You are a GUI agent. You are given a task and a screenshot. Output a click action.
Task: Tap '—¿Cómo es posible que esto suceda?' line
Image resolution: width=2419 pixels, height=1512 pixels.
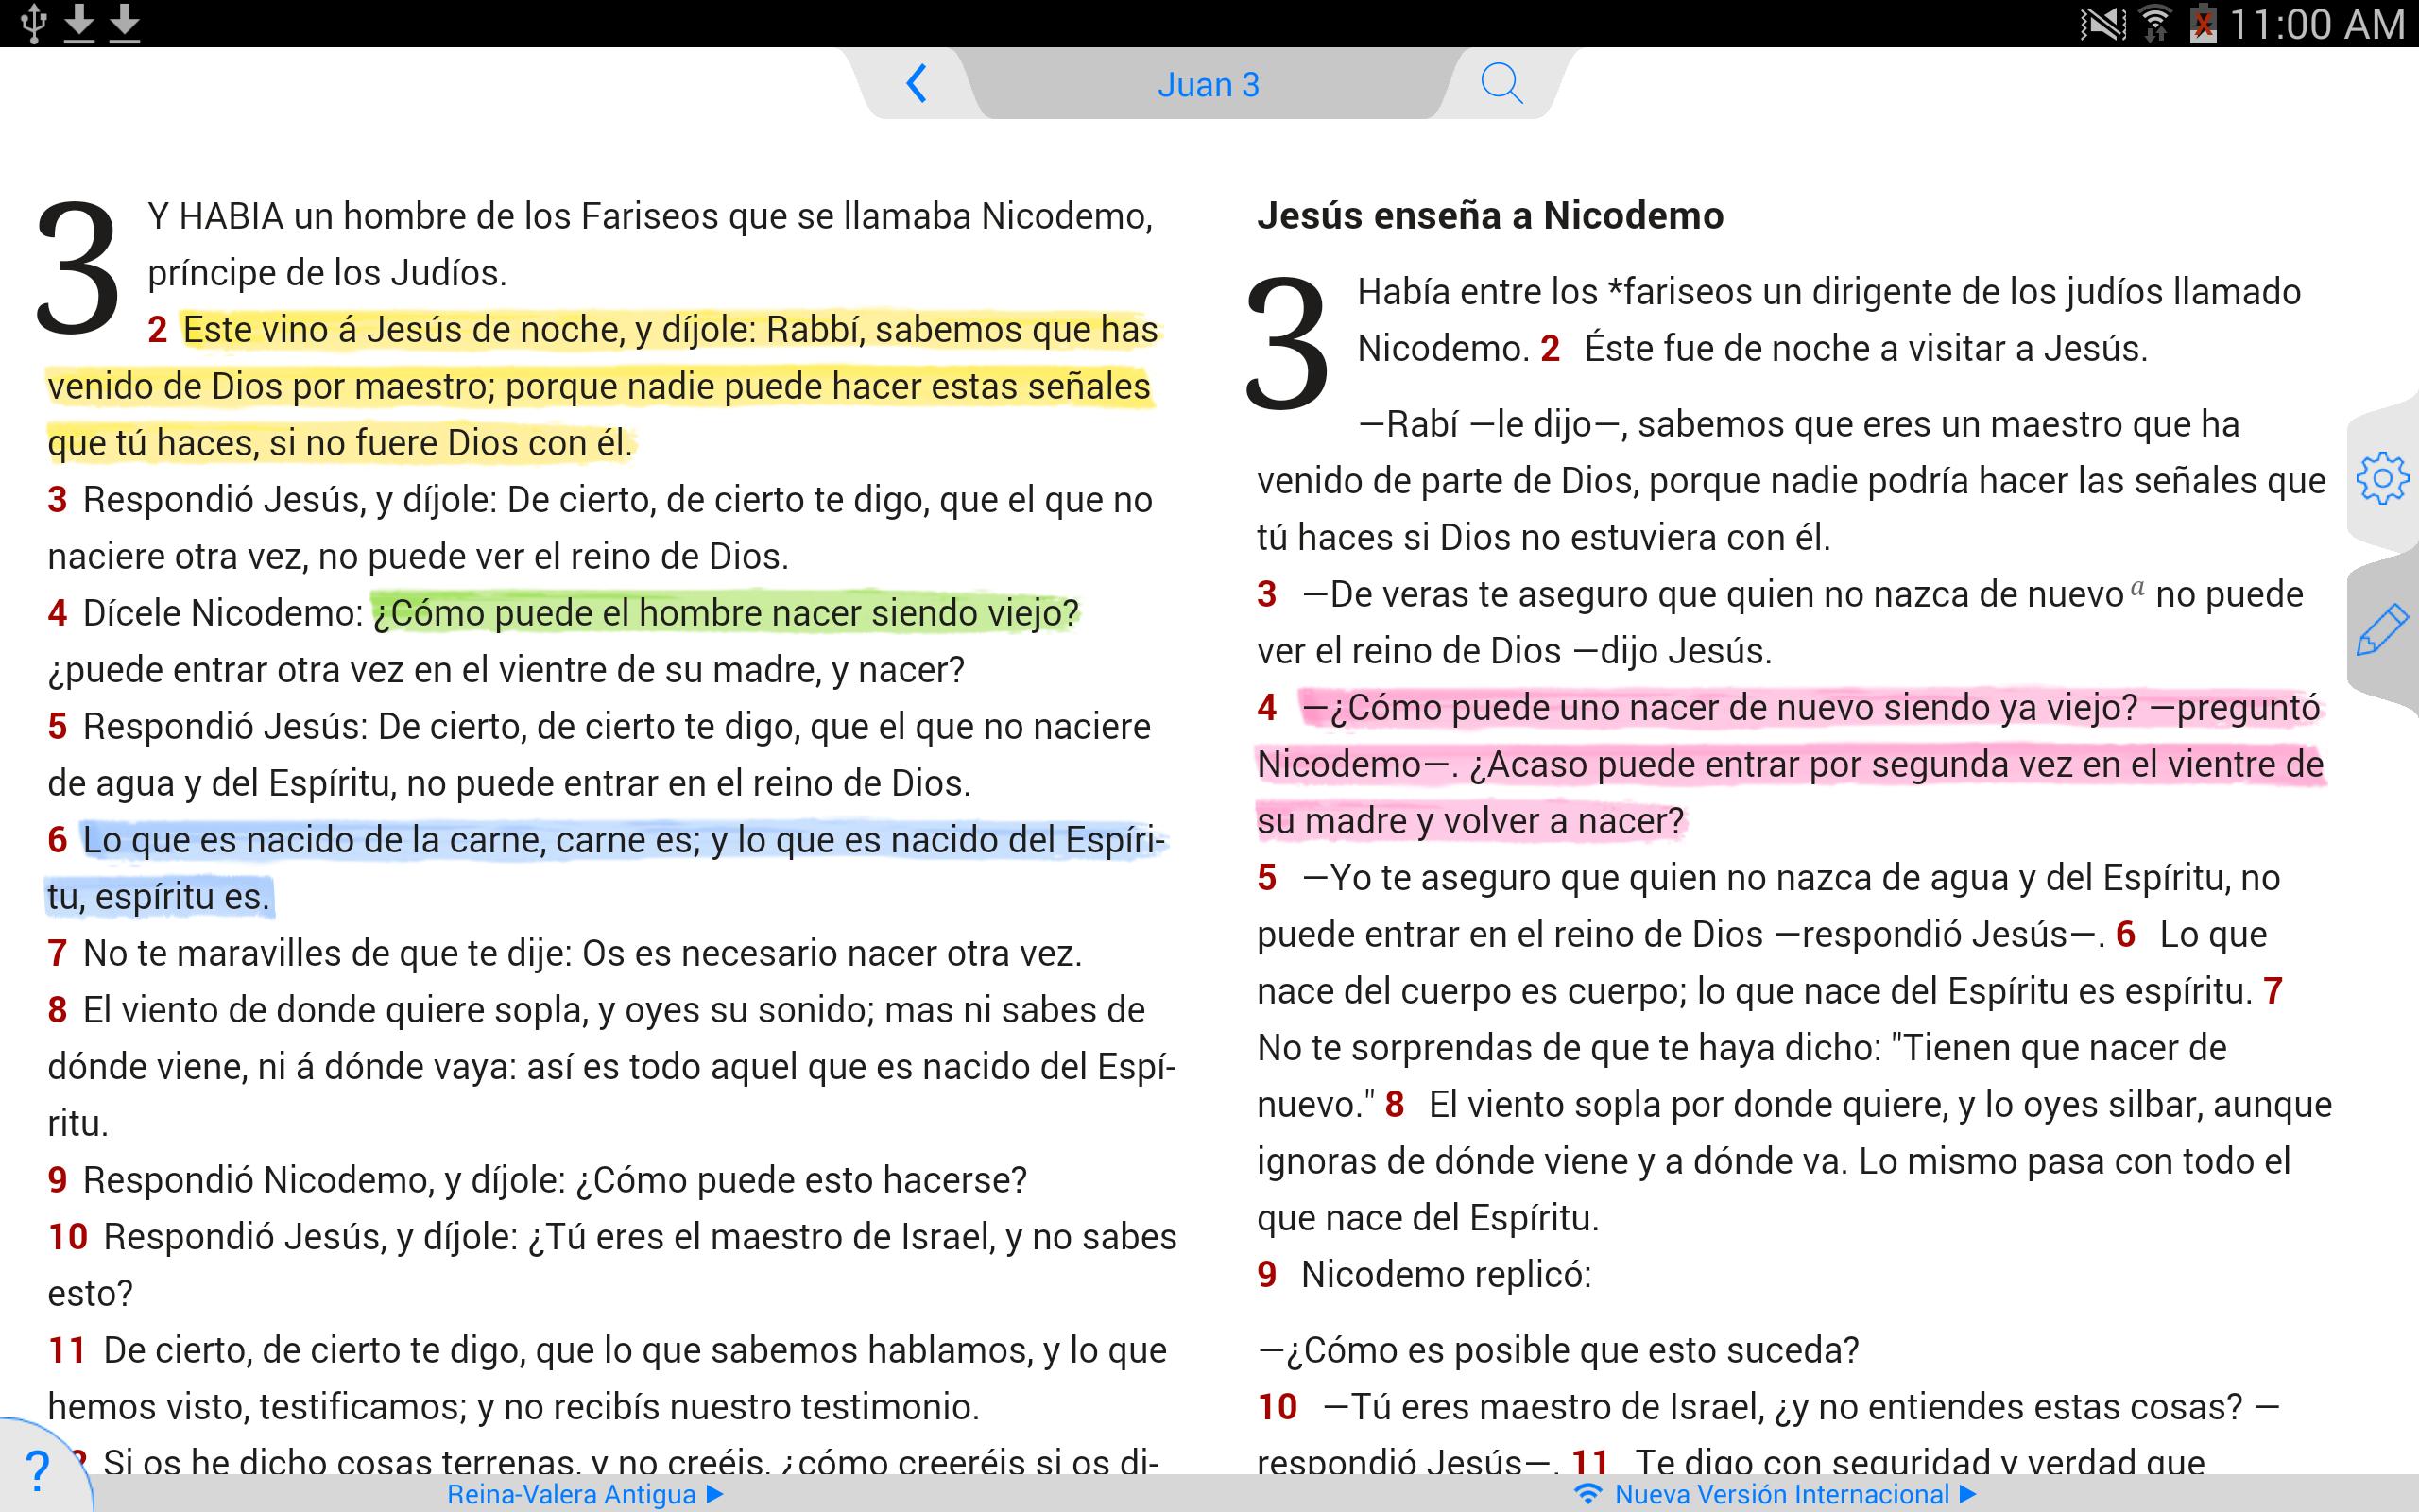tap(1557, 1350)
